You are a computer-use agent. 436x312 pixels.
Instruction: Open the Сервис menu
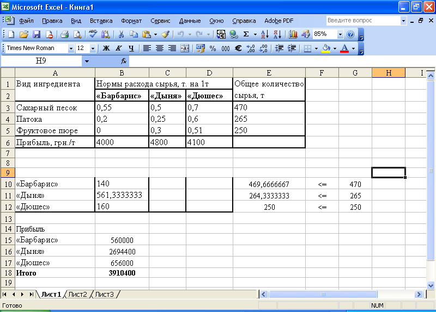pos(160,21)
